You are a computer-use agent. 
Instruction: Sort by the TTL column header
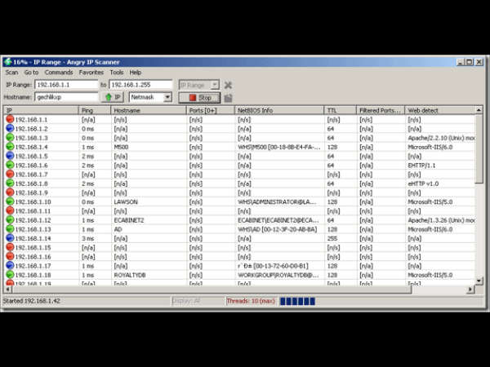pos(341,110)
